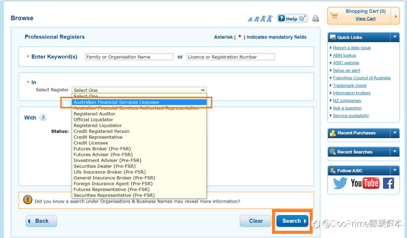Open Report a data issue link
Image resolution: width=407 pixels, height=238 pixels.
(x=352, y=48)
